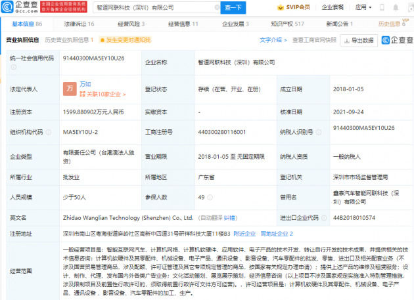Open notifications bell icon
This screenshot has width=414, height=300.
(396, 7)
